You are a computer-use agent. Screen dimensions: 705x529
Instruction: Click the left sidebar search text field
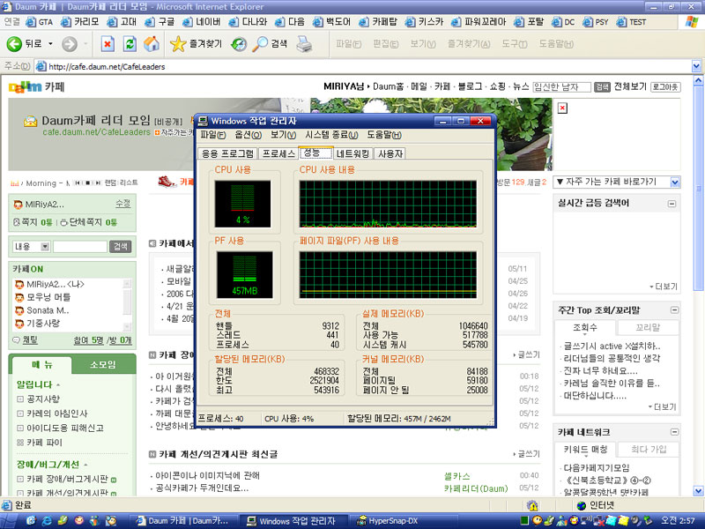(80, 247)
